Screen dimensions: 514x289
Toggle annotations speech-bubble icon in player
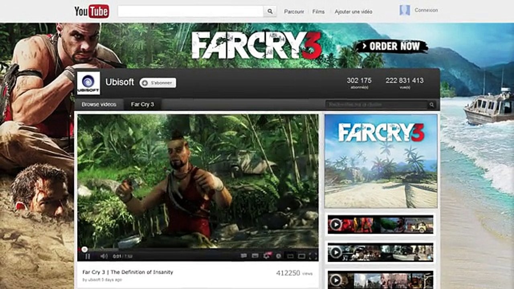coord(243,256)
